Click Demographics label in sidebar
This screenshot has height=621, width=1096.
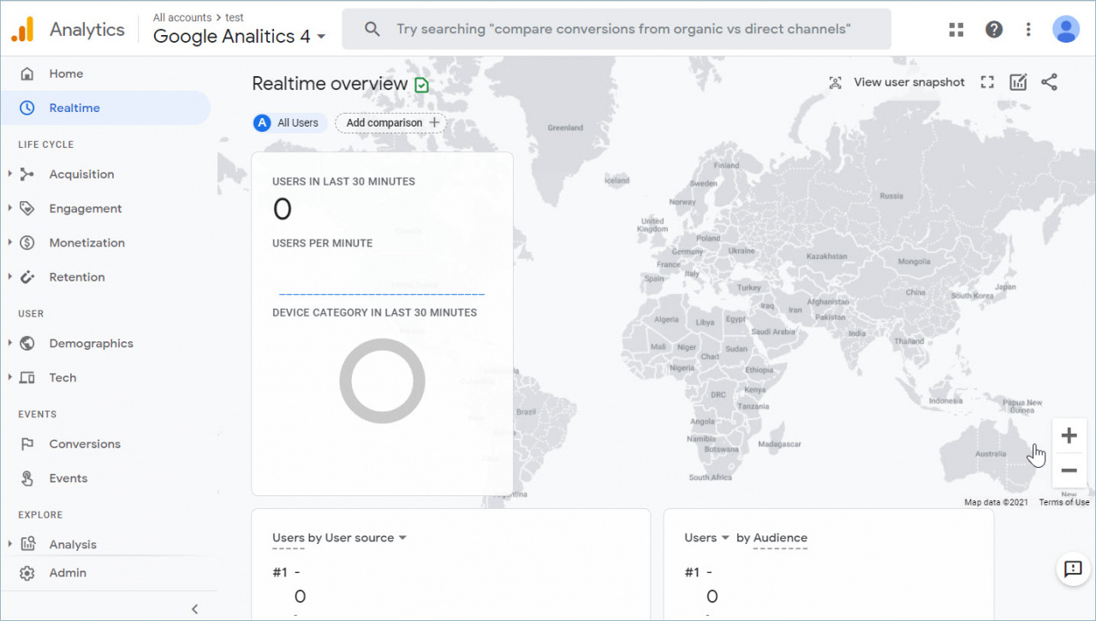91,344
